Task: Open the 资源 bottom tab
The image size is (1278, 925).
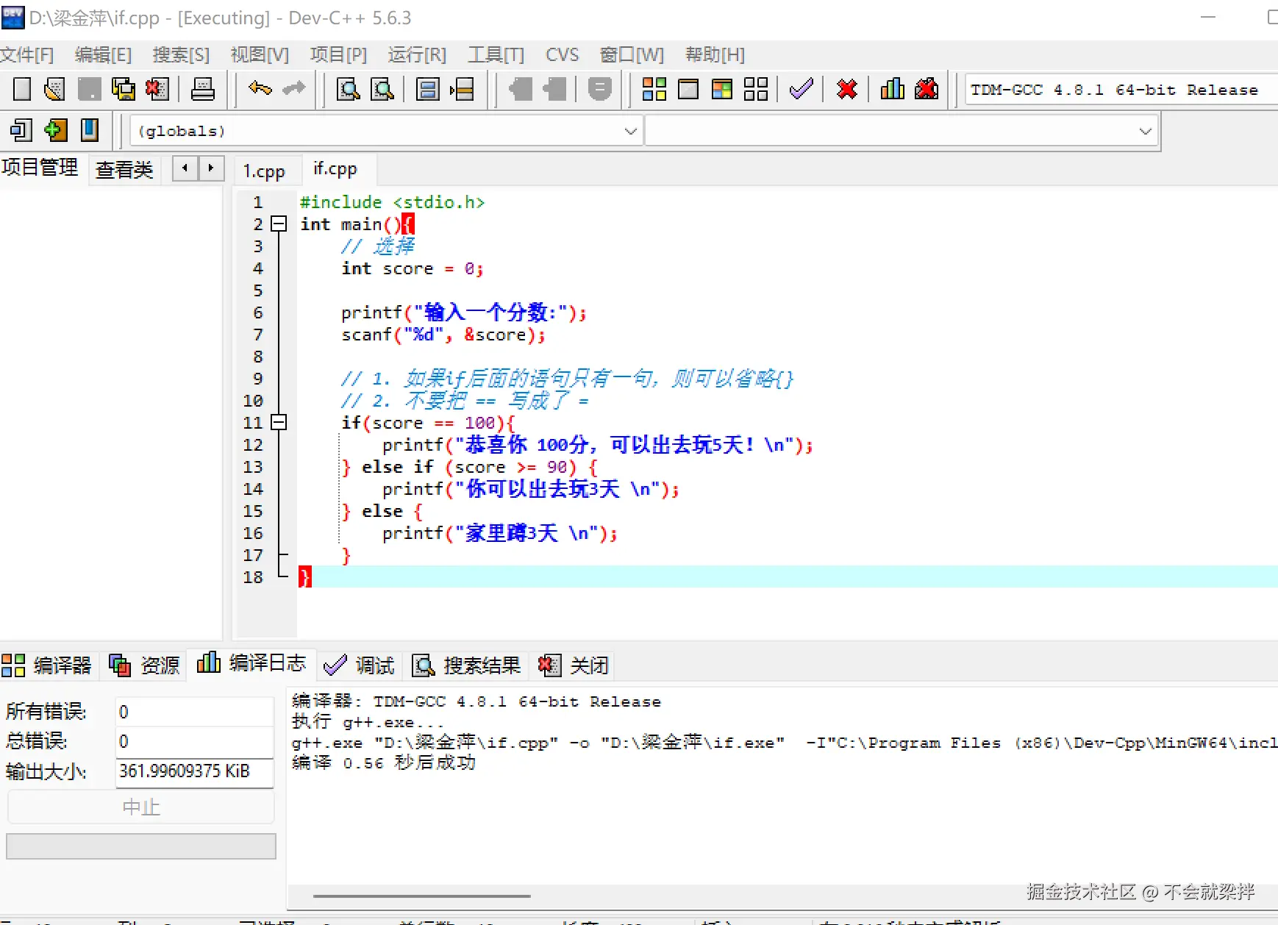Action: [x=144, y=665]
